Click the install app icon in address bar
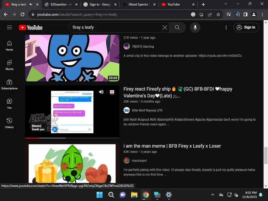Image resolution: width=268 pixels, height=201 pixels. [x=202, y=15]
